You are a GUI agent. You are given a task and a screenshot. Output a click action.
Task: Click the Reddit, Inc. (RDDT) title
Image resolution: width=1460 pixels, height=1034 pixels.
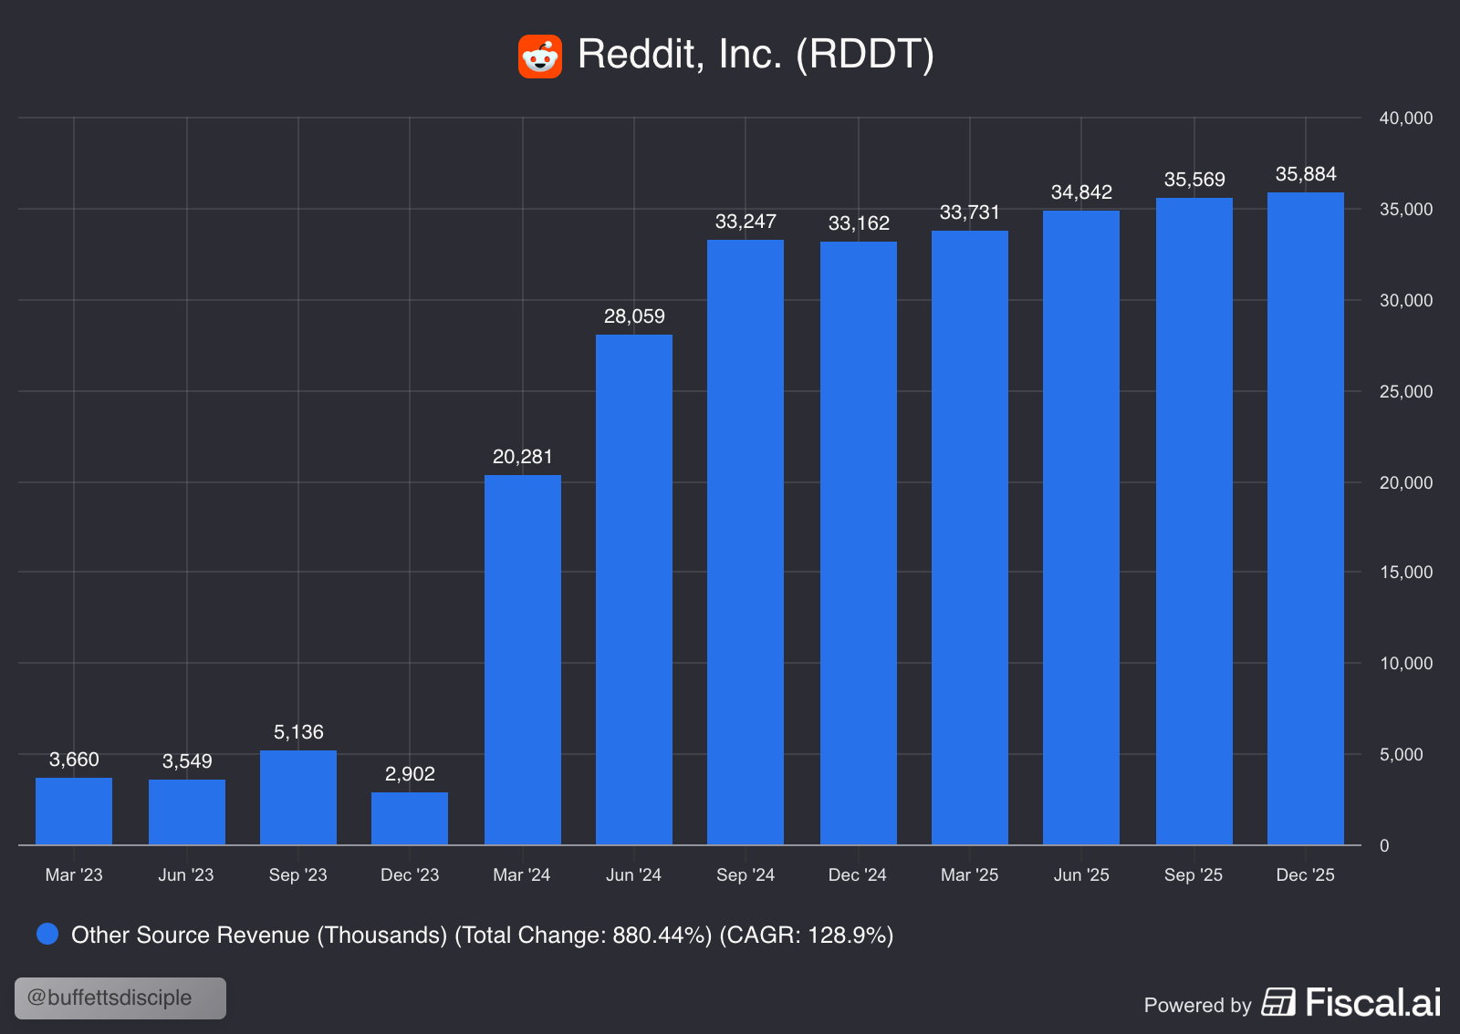pos(756,55)
